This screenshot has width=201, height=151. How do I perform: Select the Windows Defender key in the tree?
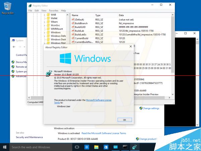tap(58, 36)
